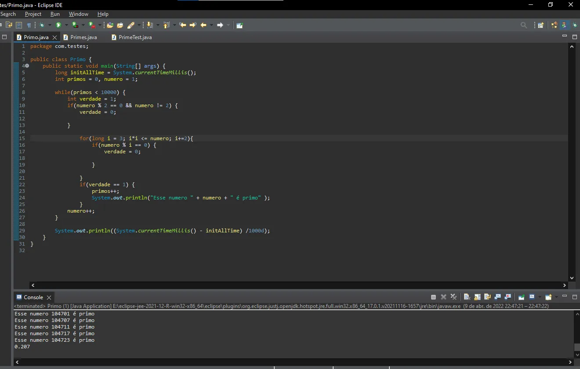Switch to the PrimeTest.java tab
580x369 pixels.
coord(135,37)
